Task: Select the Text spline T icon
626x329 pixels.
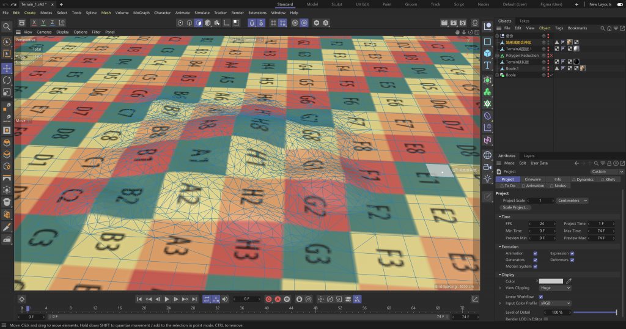Action: [x=487, y=65]
